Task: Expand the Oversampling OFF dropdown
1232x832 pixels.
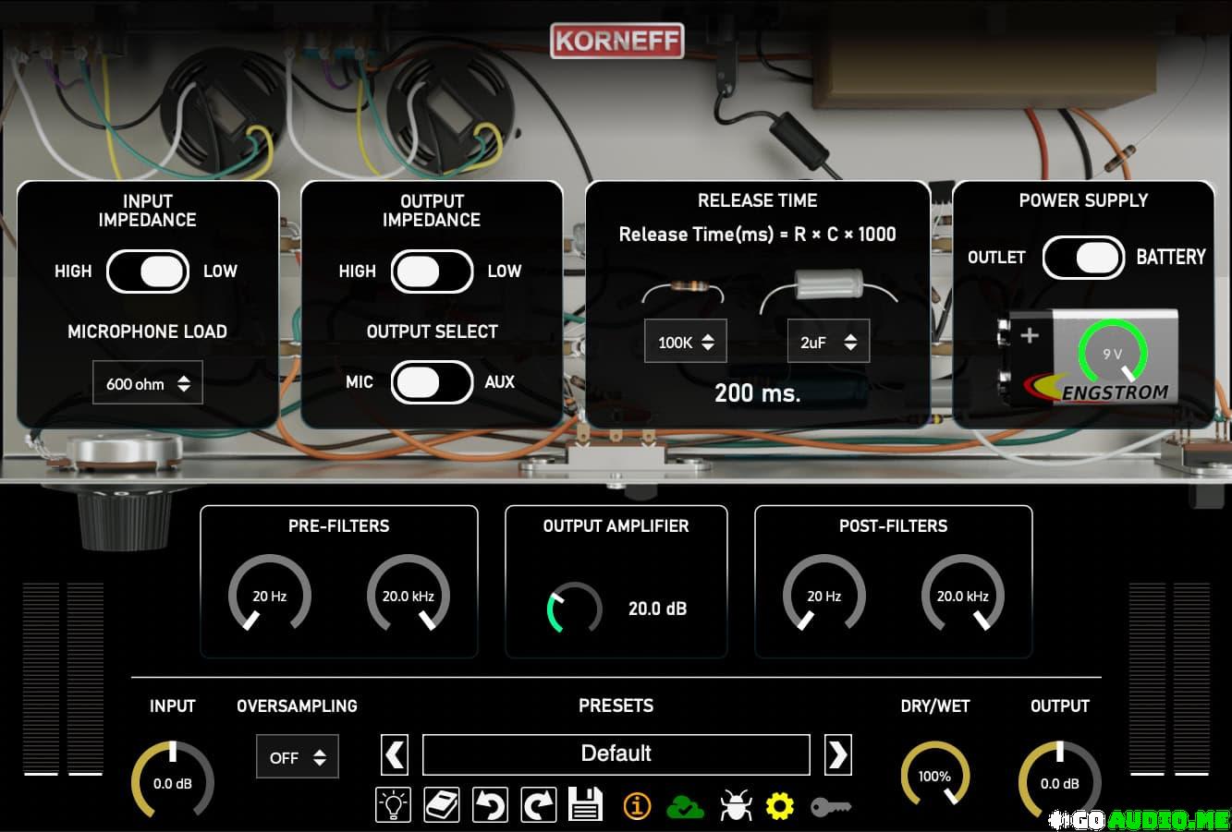Action: tap(298, 757)
